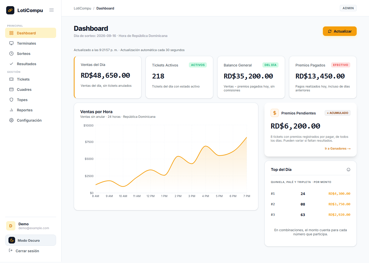Click the Configuración gear icon
The height and width of the screenshot is (263, 369).
click(x=11, y=120)
